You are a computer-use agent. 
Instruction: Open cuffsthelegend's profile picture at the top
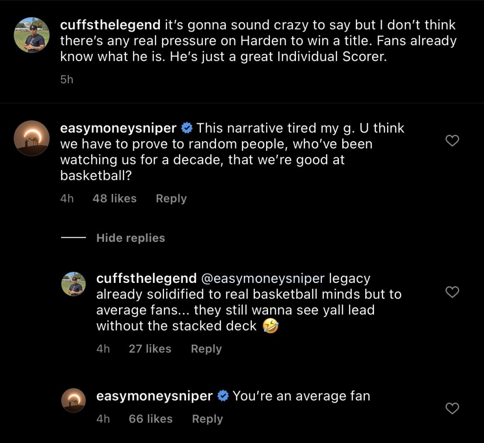tap(32, 34)
